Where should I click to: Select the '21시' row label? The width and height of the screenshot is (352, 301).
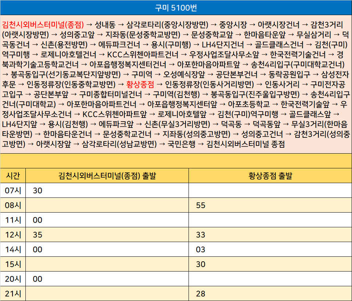(13, 294)
